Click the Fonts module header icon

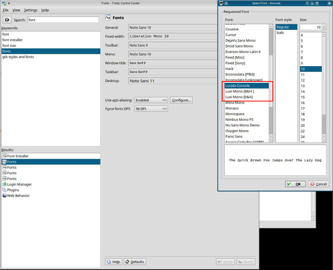[x=108, y=18]
